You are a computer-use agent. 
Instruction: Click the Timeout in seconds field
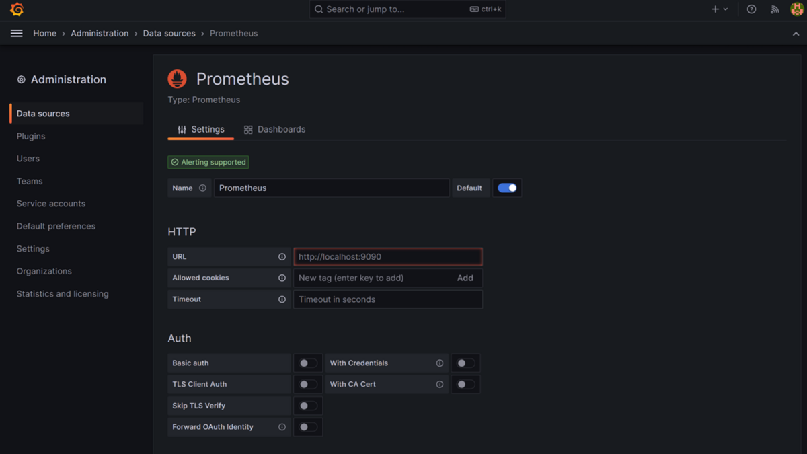coord(388,299)
